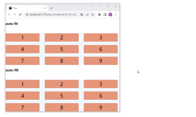This screenshot has width=196, height=117.
Task: Click box 2 in auto-fill grid
Action: click(x=62, y=84)
